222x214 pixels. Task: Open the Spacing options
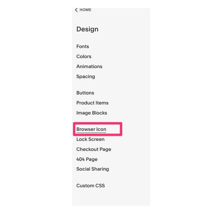click(x=86, y=76)
